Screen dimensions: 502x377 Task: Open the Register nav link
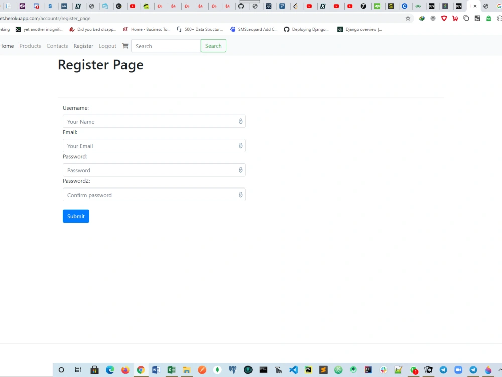tap(83, 46)
